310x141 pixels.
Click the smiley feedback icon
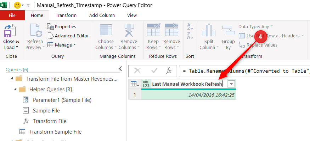[x=17, y=5]
